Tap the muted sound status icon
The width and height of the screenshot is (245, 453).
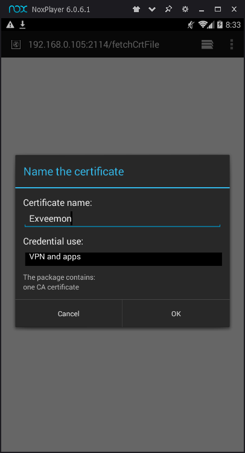[191, 25]
